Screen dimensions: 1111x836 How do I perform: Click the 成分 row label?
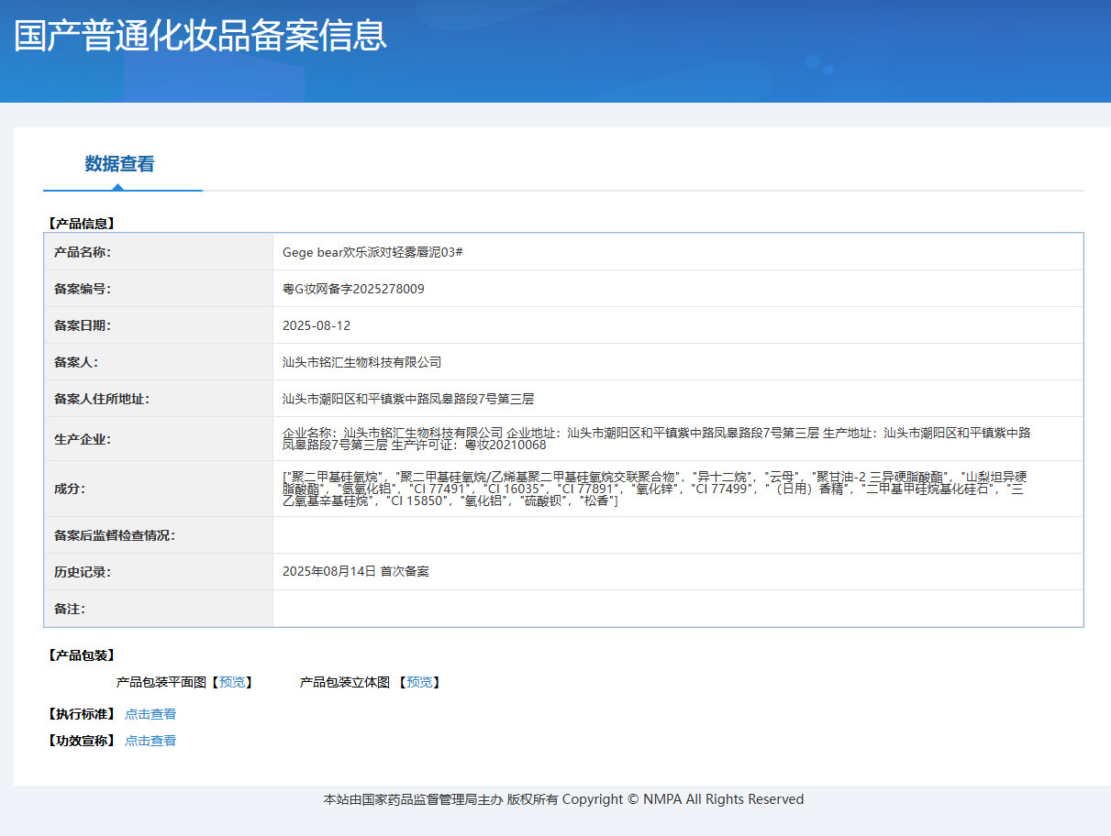click(70, 489)
